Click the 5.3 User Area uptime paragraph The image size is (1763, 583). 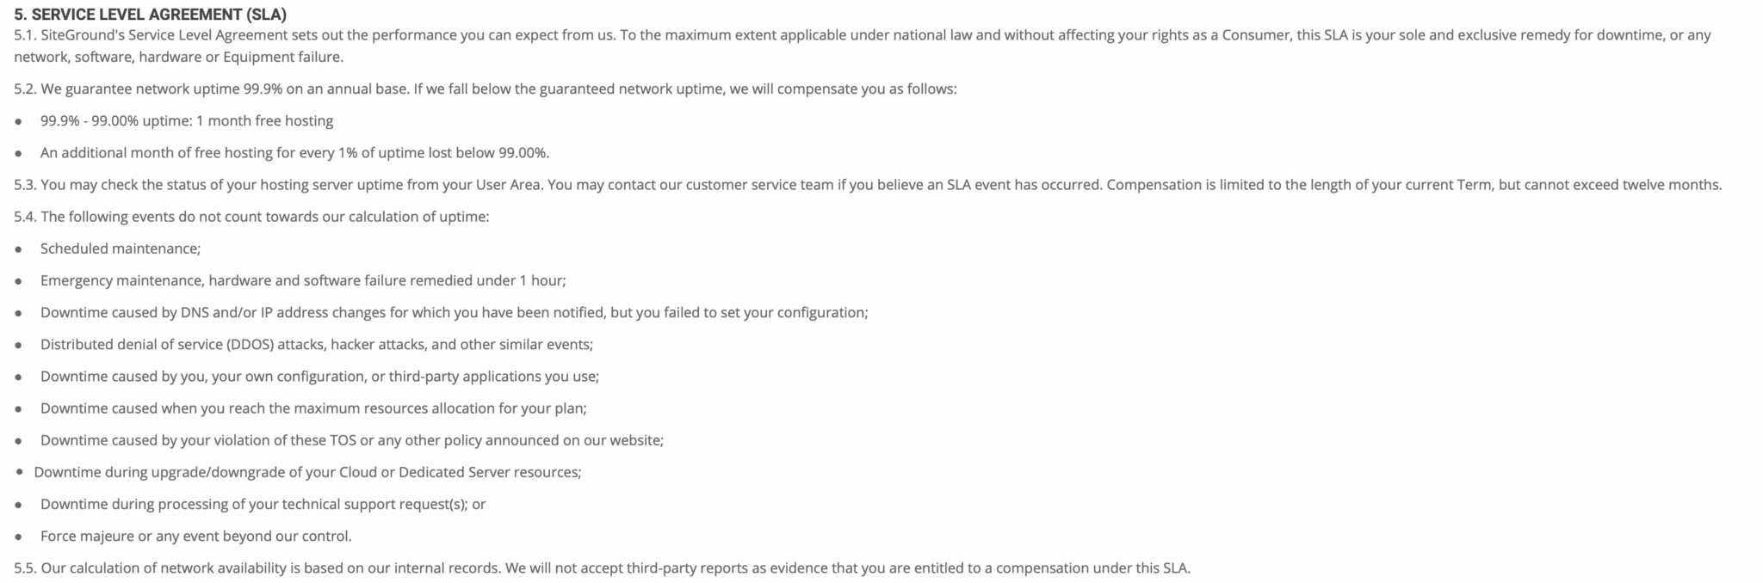tap(868, 184)
